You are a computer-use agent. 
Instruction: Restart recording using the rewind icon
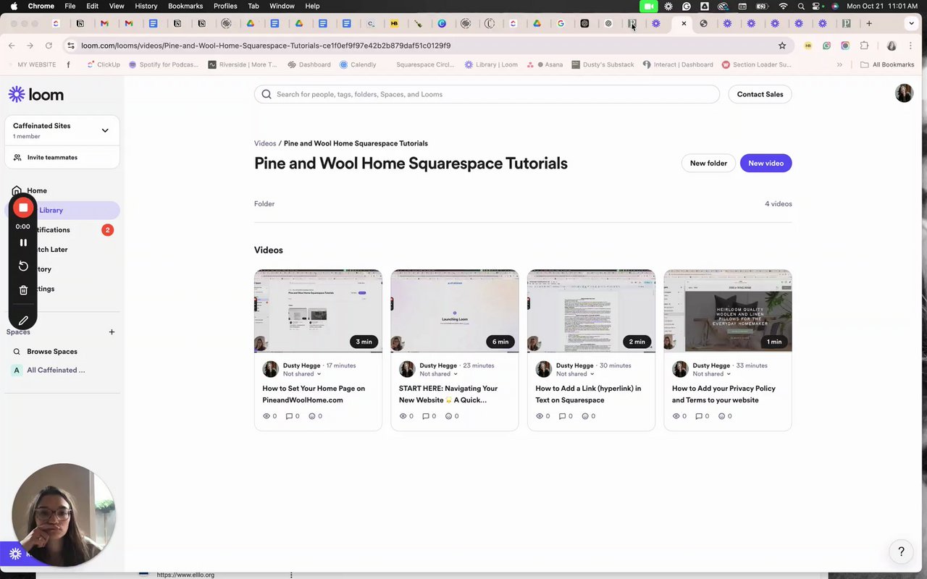(23, 266)
